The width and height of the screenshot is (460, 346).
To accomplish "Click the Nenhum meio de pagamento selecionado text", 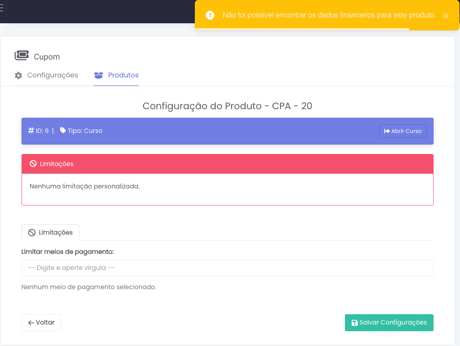I will coord(89,287).
